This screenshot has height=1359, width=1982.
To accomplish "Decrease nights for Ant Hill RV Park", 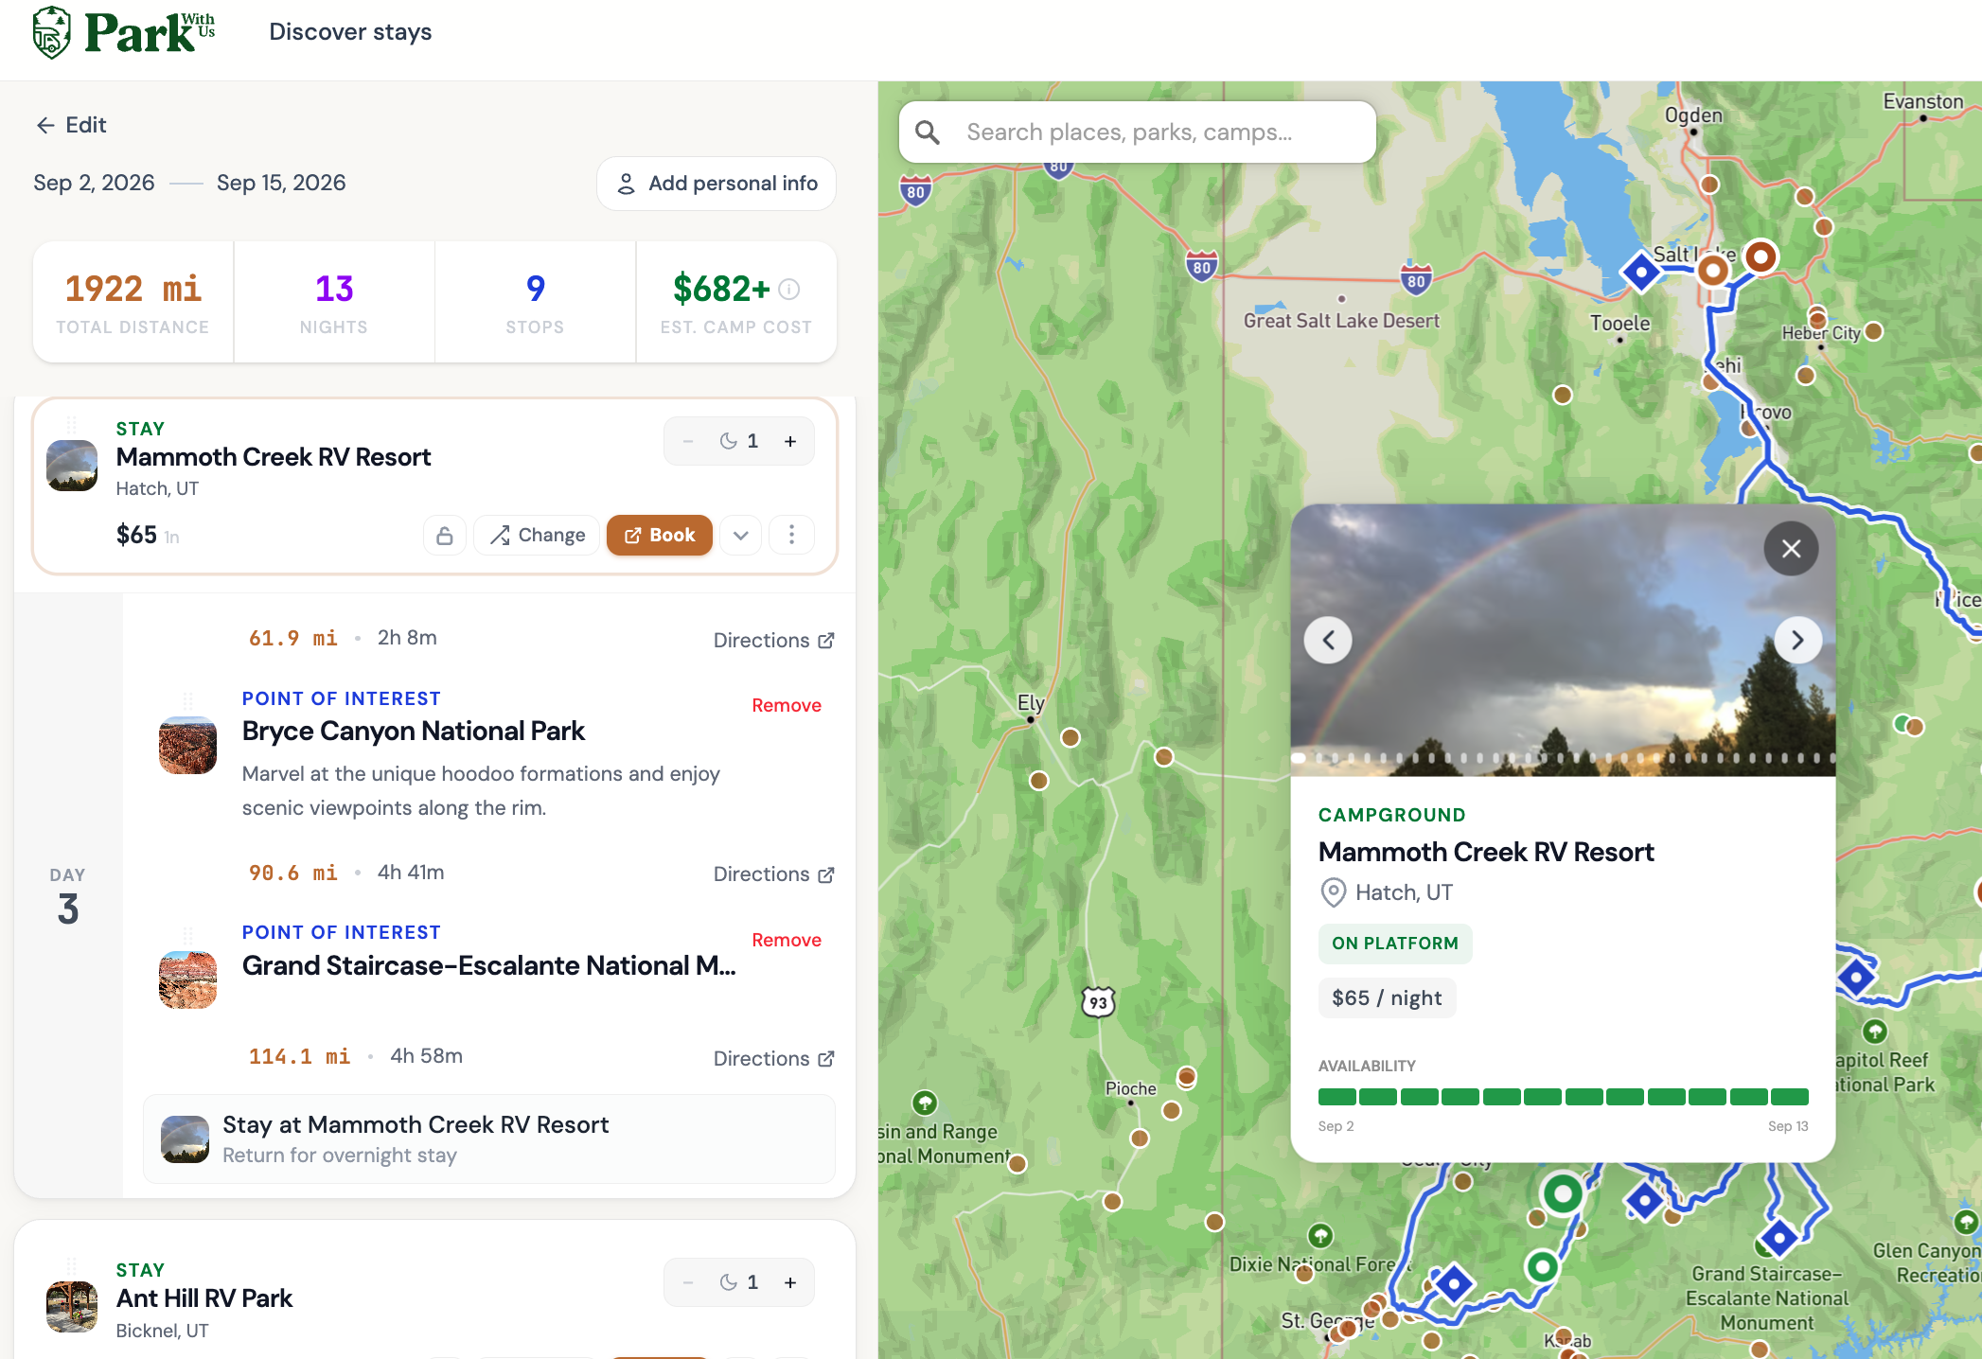I will (x=688, y=1282).
